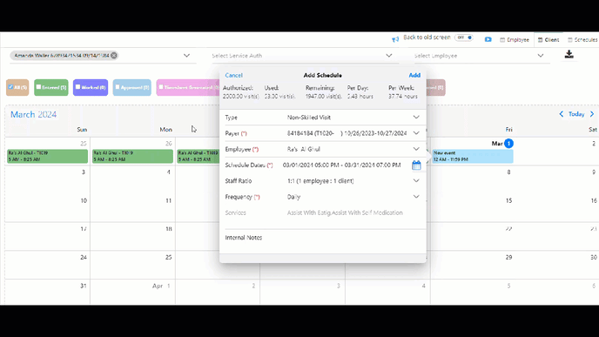Cancel the Add Schedule dialog

234,75
